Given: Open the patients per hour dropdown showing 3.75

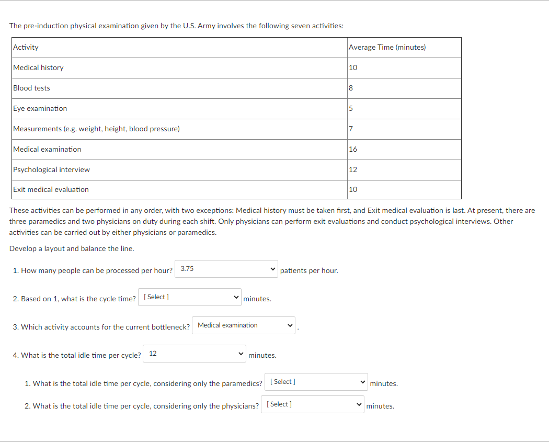Looking at the screenshot, I should click(x=225, y=269).
